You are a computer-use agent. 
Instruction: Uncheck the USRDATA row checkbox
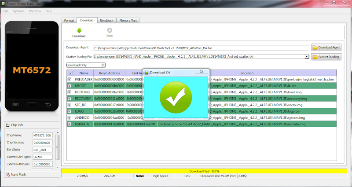(x=70, y=124)
